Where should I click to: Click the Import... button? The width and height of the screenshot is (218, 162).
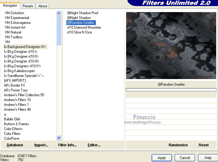[41, 145]
